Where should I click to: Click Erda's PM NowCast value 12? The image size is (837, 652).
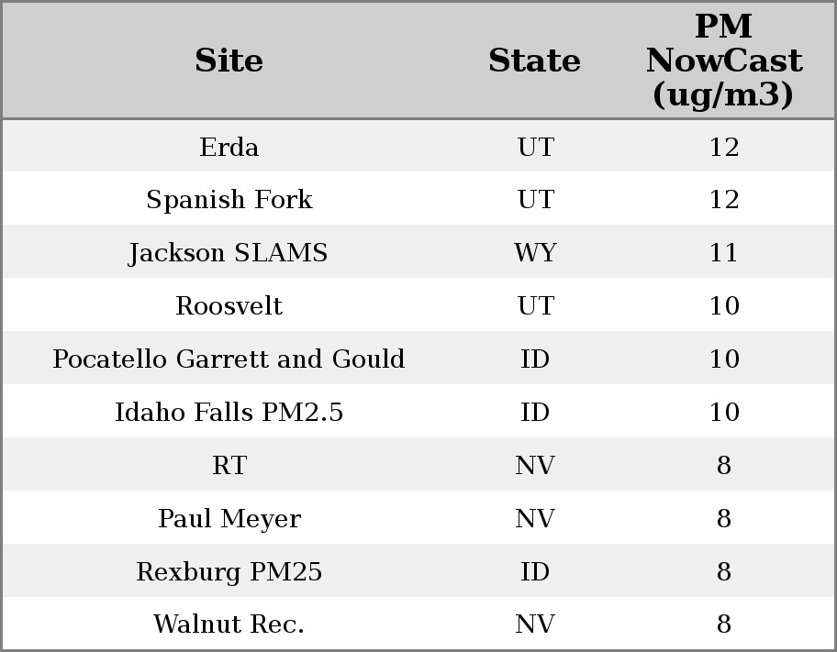[723, 147]
